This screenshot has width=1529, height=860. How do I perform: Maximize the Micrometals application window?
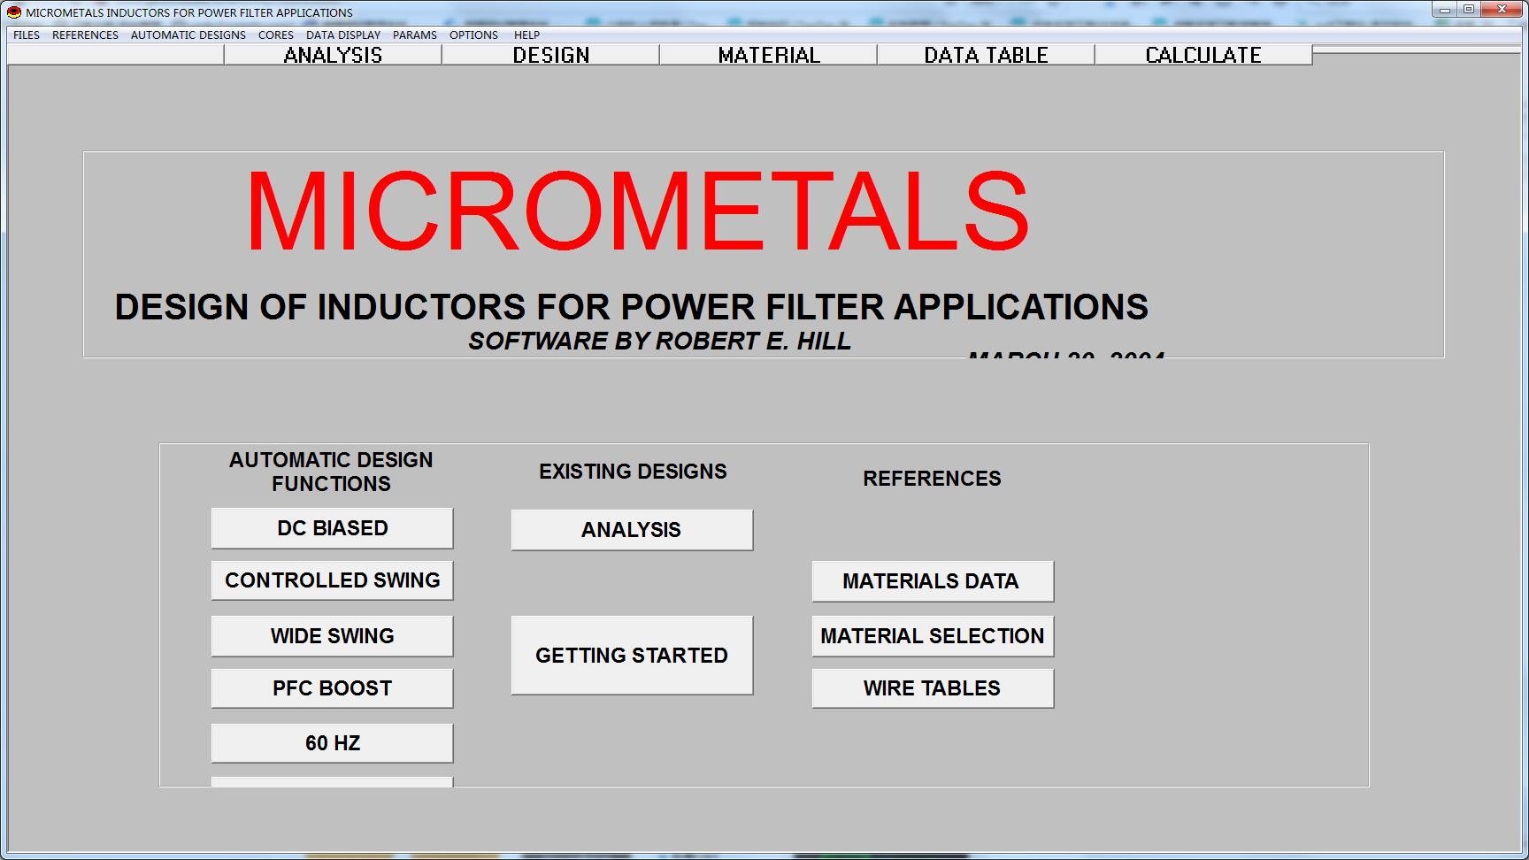[1469, 10]
